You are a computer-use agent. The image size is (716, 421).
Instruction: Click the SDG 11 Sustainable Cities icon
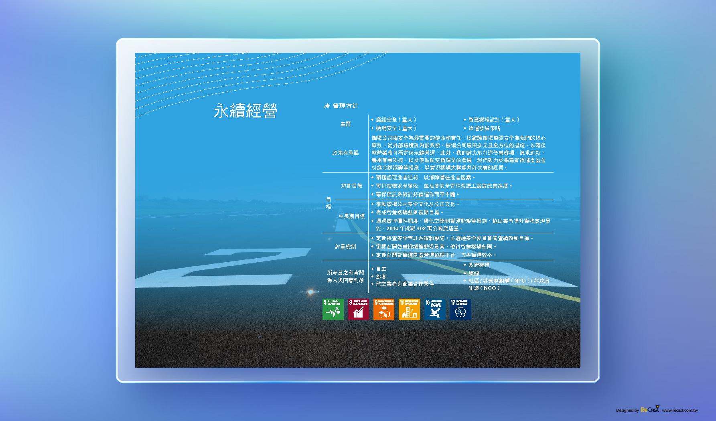409,309
